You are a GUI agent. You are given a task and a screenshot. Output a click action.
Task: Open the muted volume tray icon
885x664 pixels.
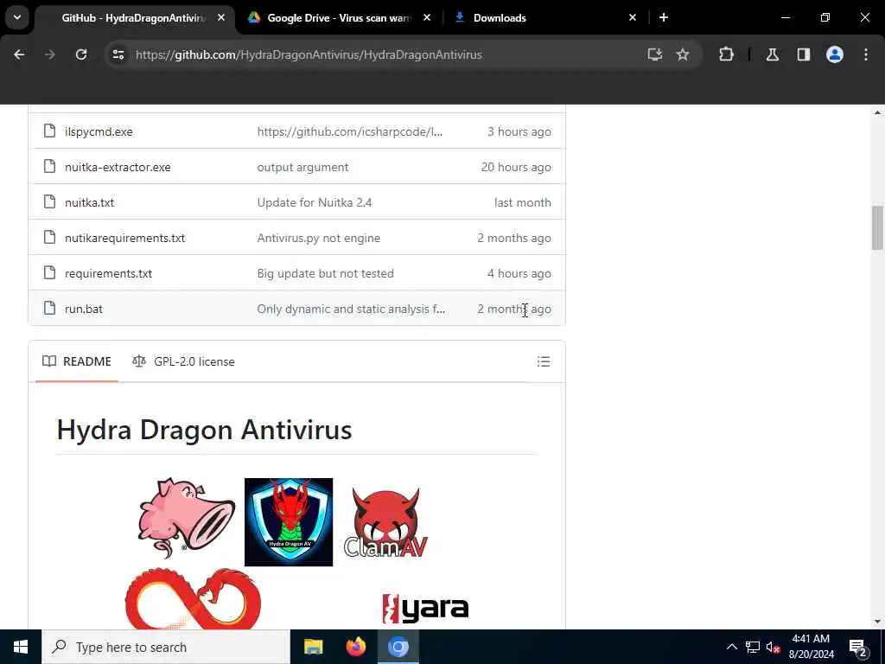(x=774, y=647)
